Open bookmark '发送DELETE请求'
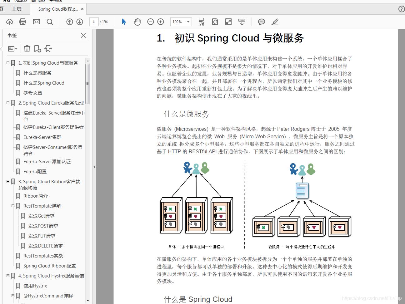Viewport: 405px width, 304px height. [x=46, y=246]
